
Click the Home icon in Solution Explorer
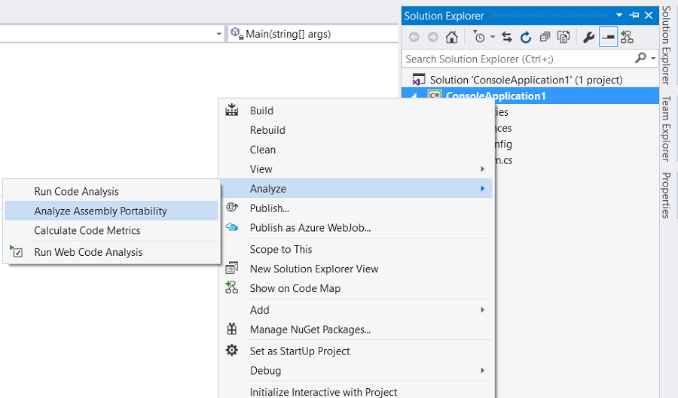pos(451,37)
